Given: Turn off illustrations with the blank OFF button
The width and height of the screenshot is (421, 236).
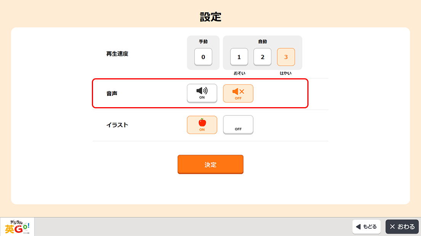Looking at the screenshot, I should (238, 125).
